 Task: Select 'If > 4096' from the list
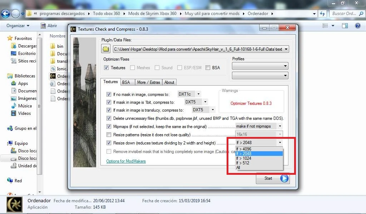(259, 149)
